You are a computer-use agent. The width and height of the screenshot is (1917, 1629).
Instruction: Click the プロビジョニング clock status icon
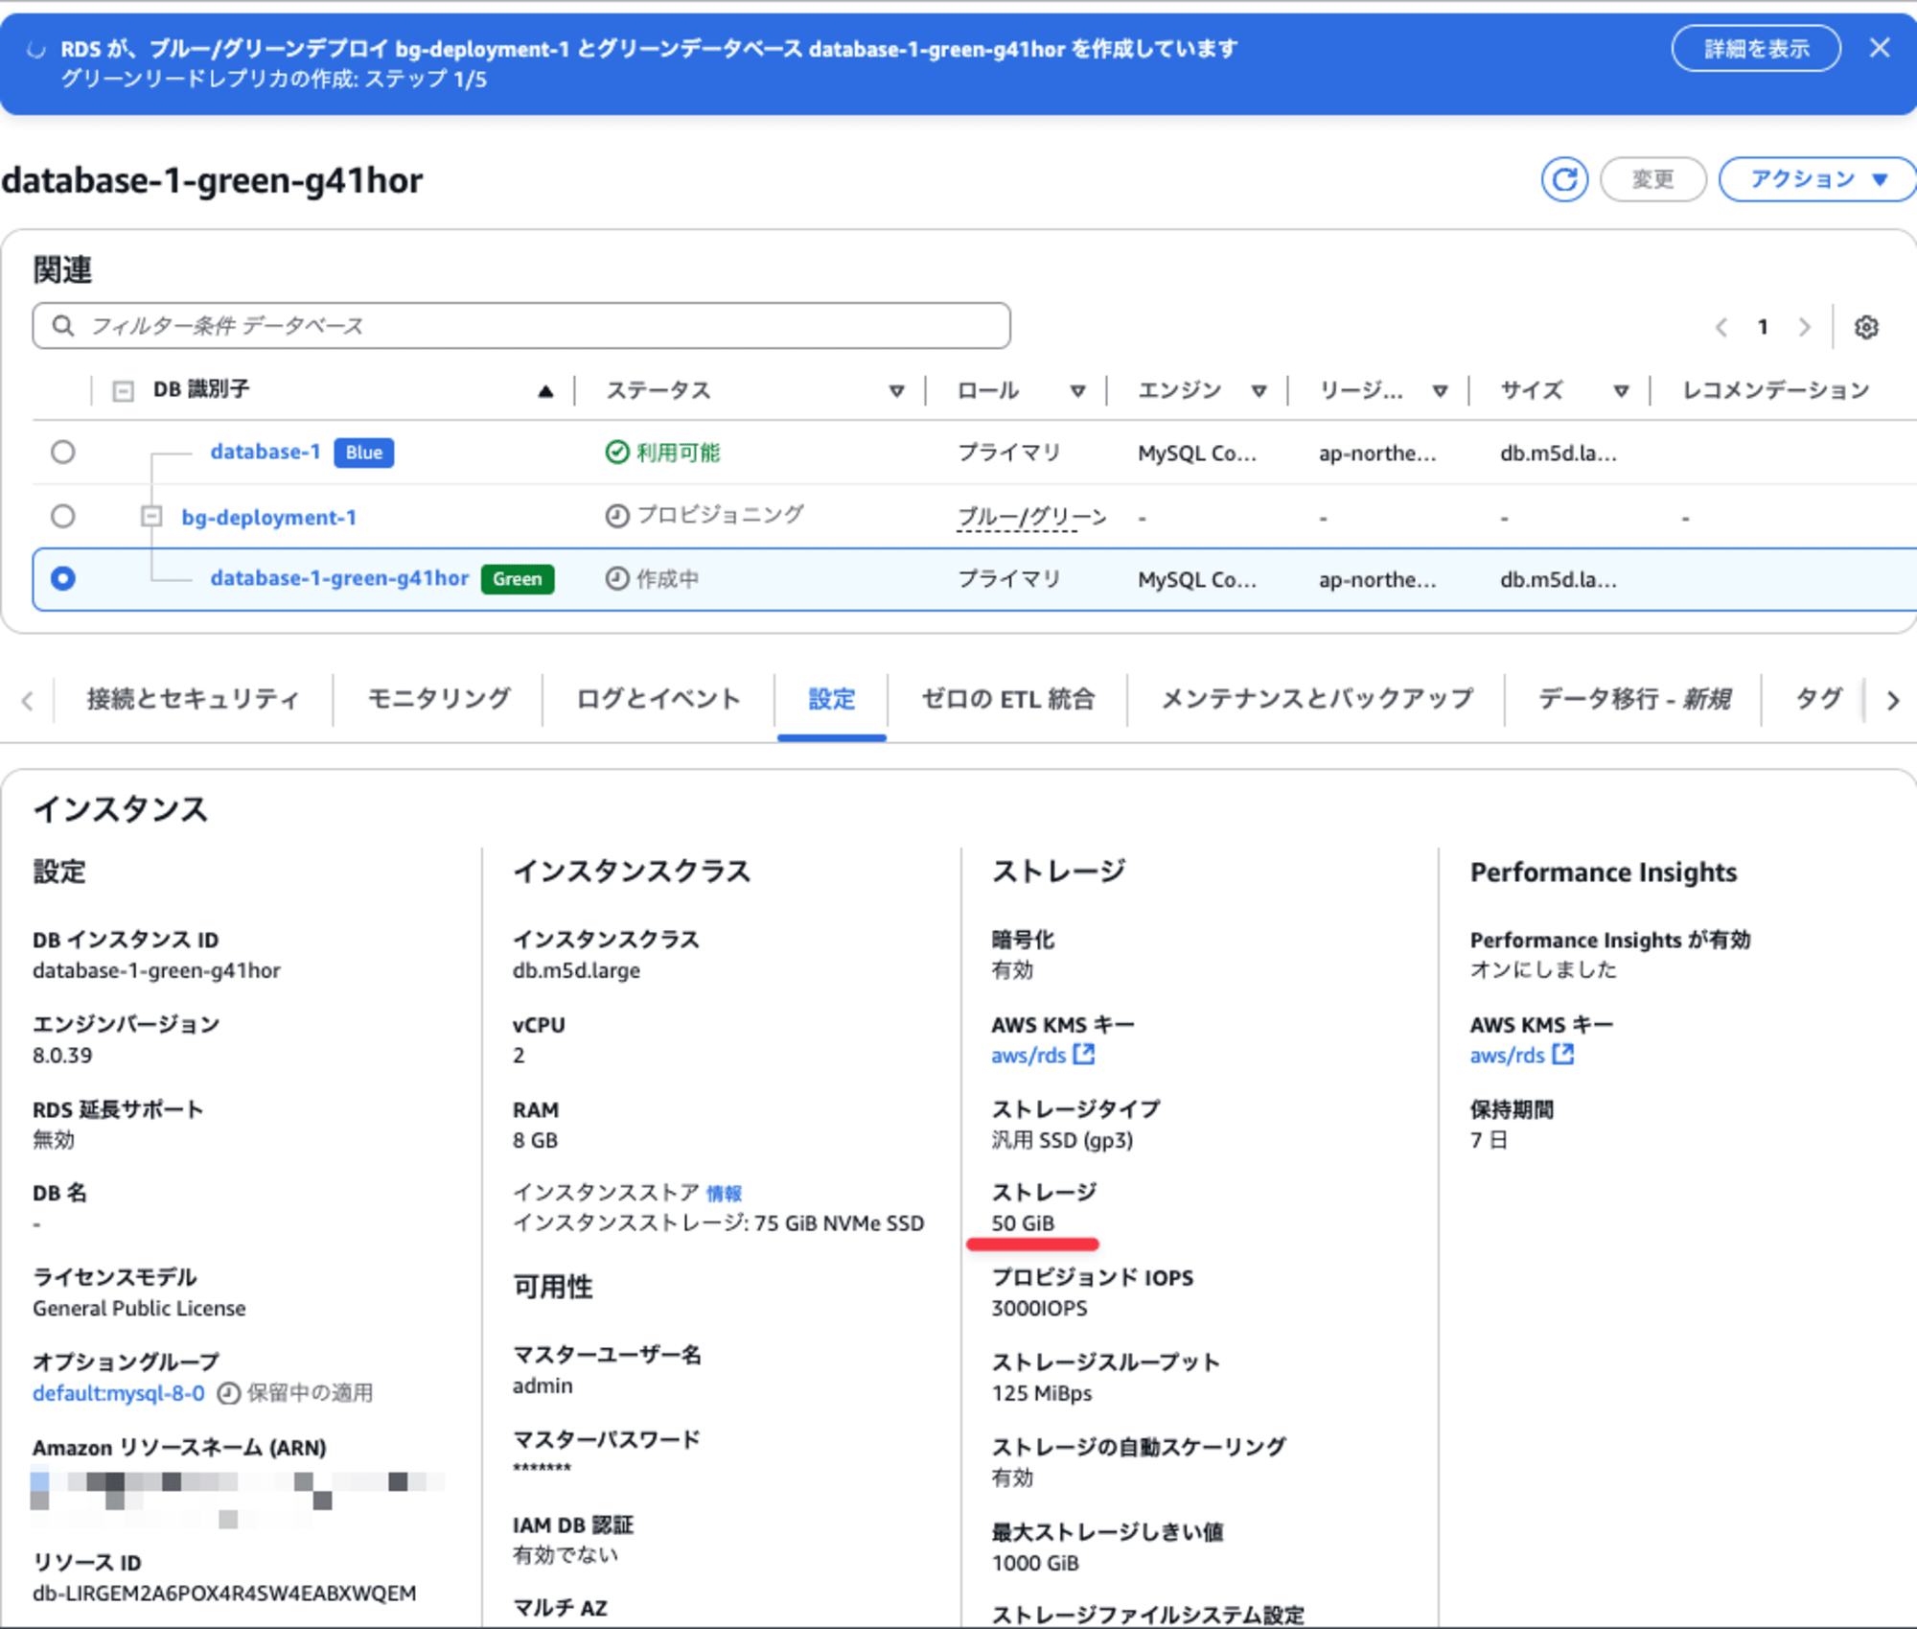tap(616, 516)
